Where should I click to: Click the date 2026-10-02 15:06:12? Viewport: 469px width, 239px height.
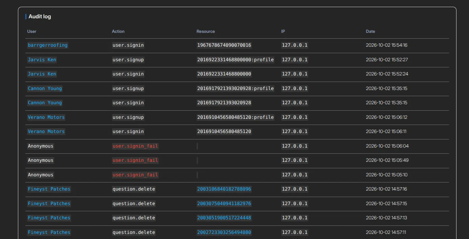386,117
